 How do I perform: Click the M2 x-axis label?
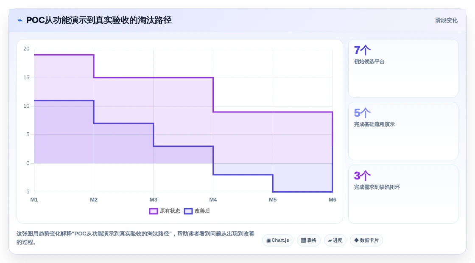click(94, 200)
